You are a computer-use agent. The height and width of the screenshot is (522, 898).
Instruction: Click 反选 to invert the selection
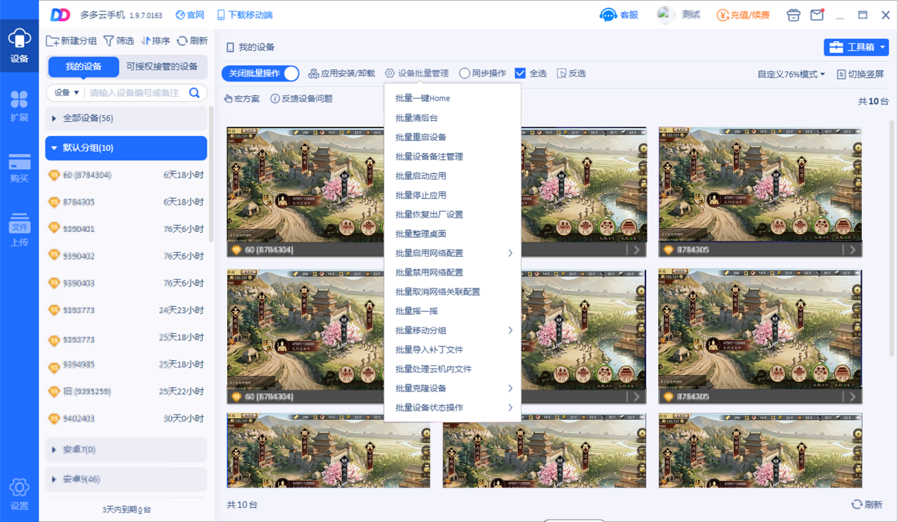[571, 74]
